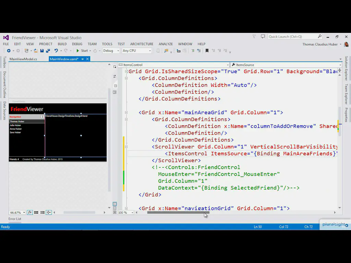
Task: Click the search magnifier in Quick Launch
Action: 320,36
